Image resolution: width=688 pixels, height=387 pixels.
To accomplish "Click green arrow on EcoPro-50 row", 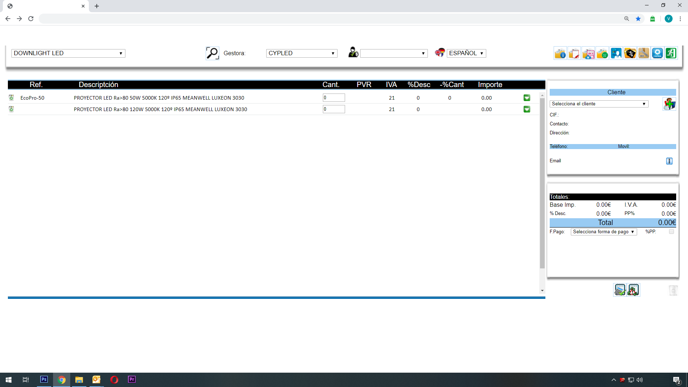I will click(527, 98).
